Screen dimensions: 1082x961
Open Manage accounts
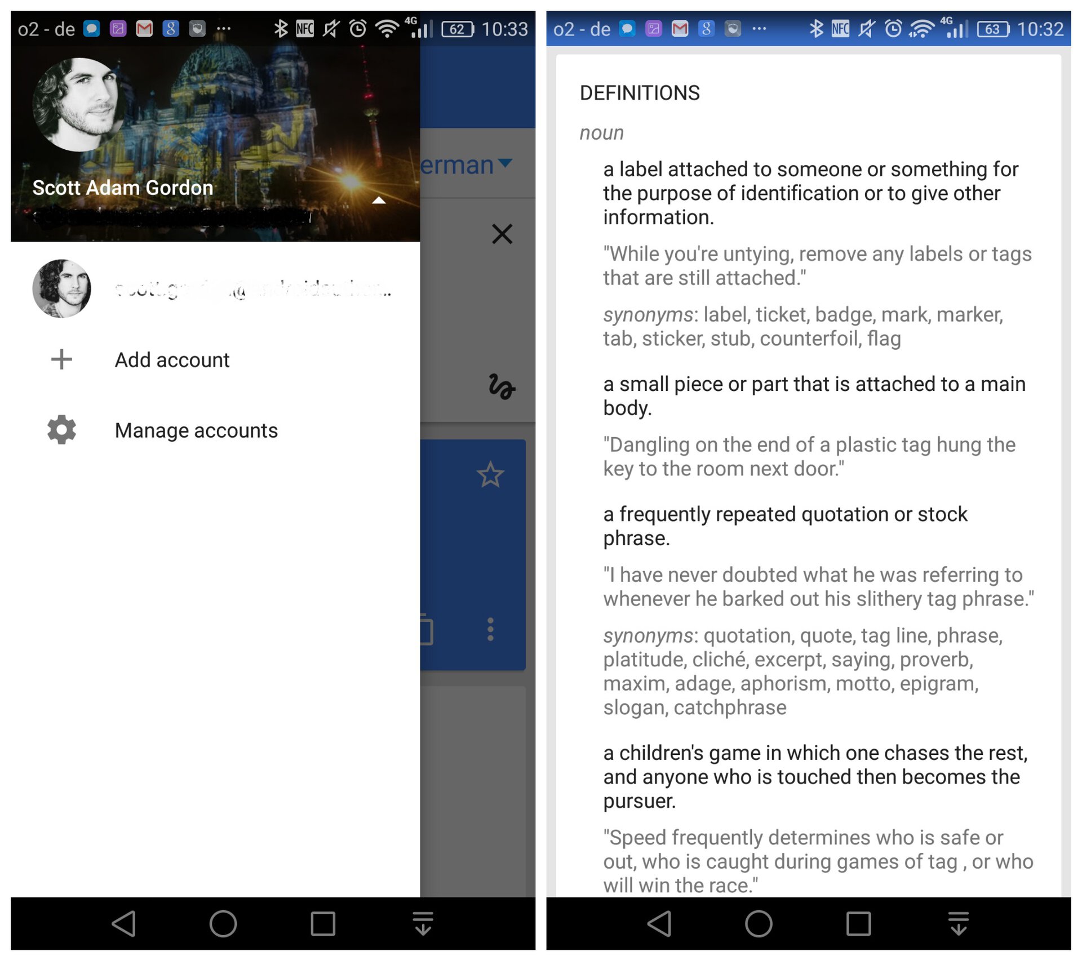pos(196,430)
